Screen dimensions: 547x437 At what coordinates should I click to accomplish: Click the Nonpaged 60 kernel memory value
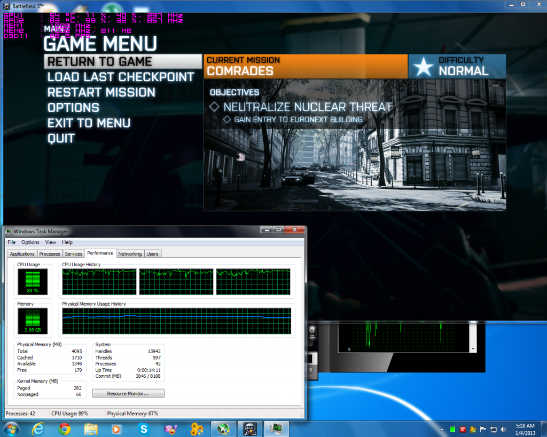tap(79, 394)
